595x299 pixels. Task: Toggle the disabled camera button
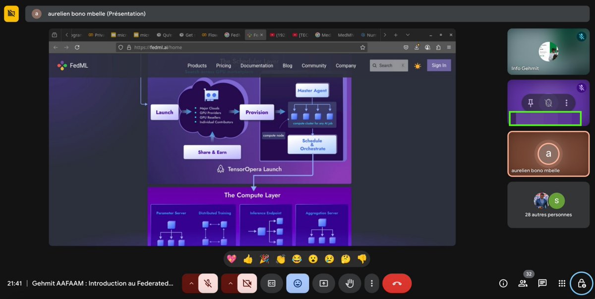(x=247, y=284)
